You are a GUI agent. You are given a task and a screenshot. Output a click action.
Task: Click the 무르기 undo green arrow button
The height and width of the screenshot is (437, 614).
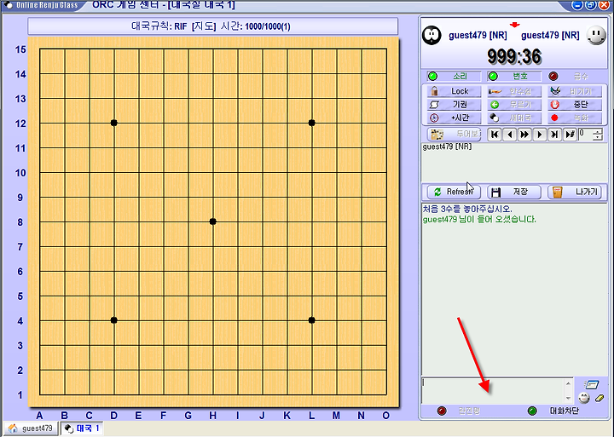(514, 105)
